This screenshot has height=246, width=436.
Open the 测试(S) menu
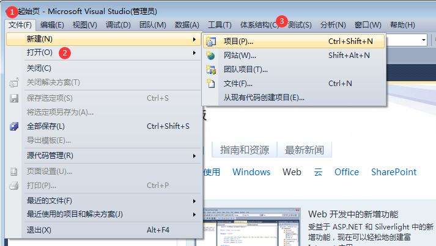[300, 25]
